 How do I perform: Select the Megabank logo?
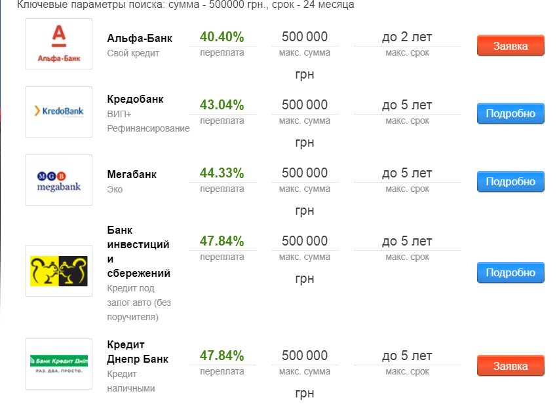tap(59, 180)
